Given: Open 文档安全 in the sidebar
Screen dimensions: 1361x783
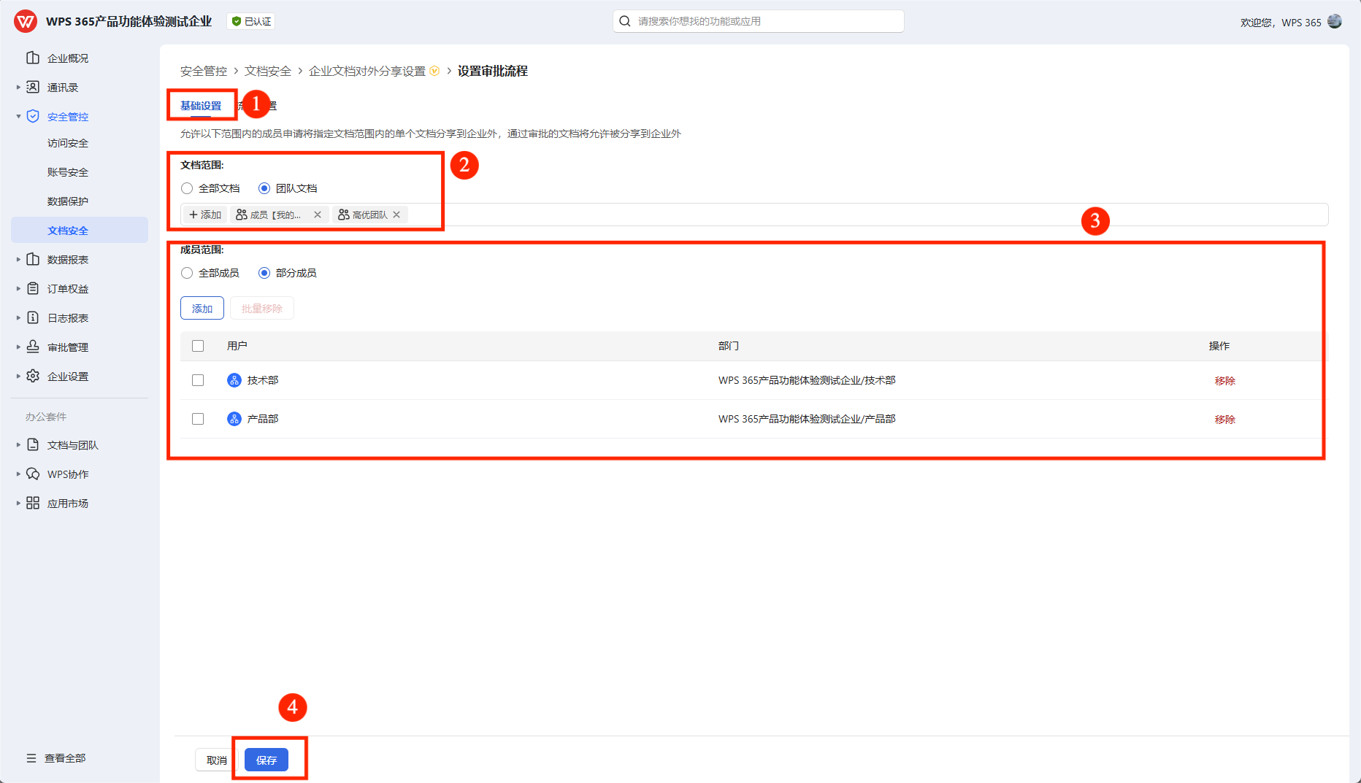Looking at the screenshot, I should pyautogui.click(x=80, y=230).
